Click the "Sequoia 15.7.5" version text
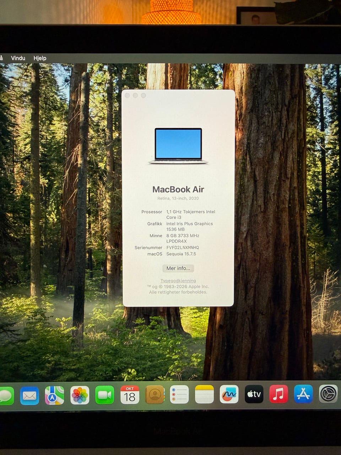This screenshot has height=455, width=341. click(181, 254)
